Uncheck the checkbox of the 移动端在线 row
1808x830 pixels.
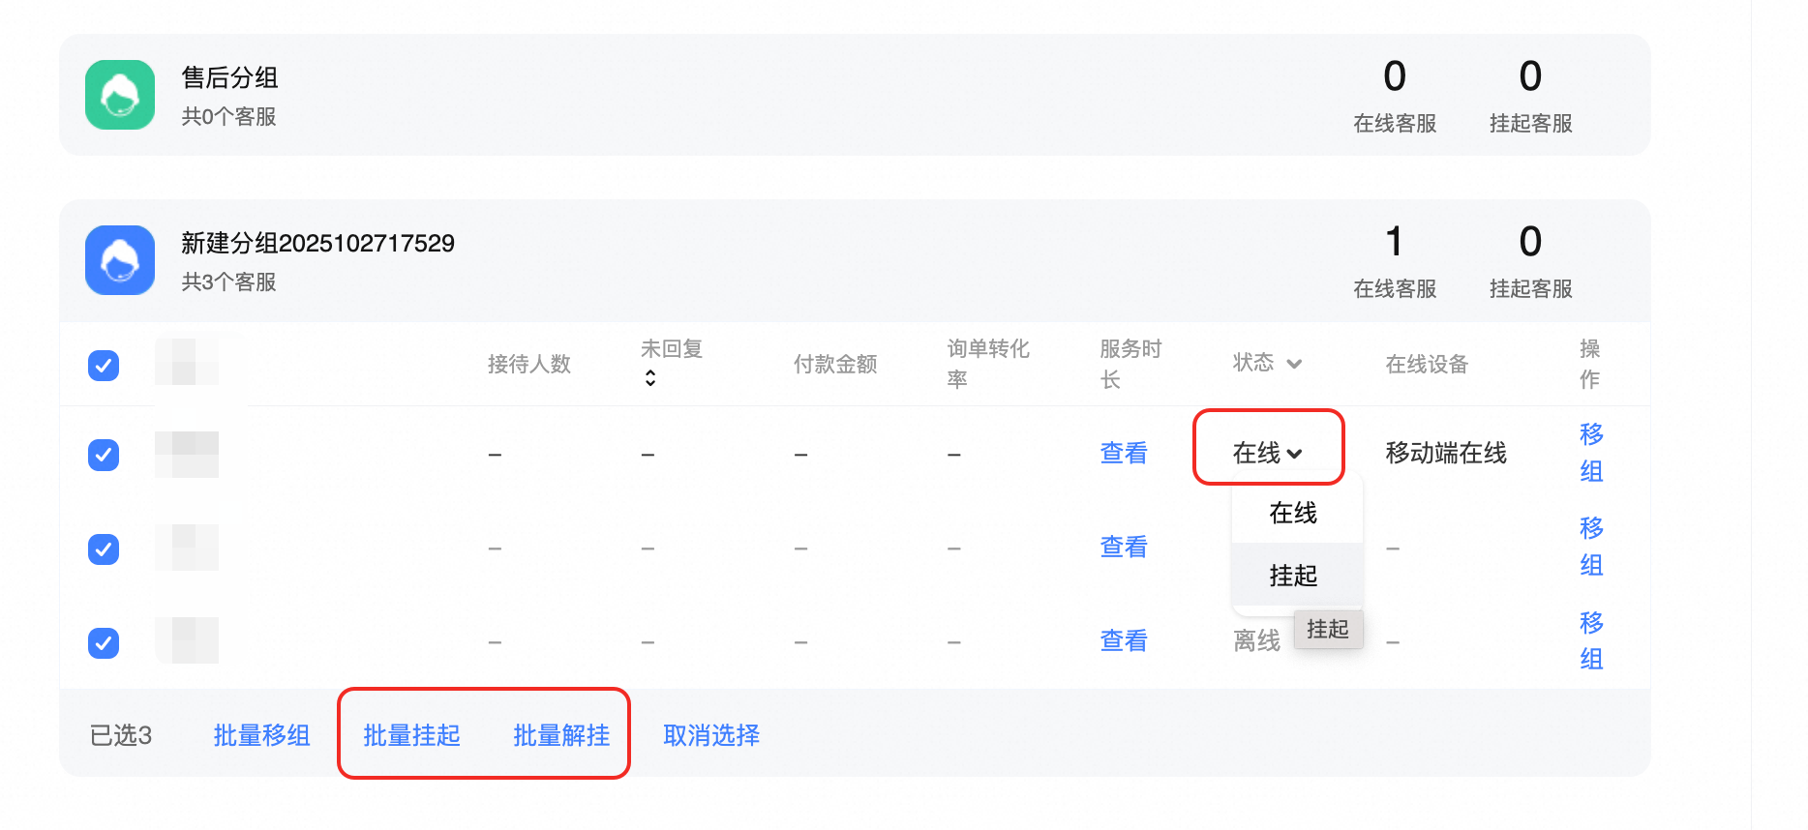coord(104,455)
